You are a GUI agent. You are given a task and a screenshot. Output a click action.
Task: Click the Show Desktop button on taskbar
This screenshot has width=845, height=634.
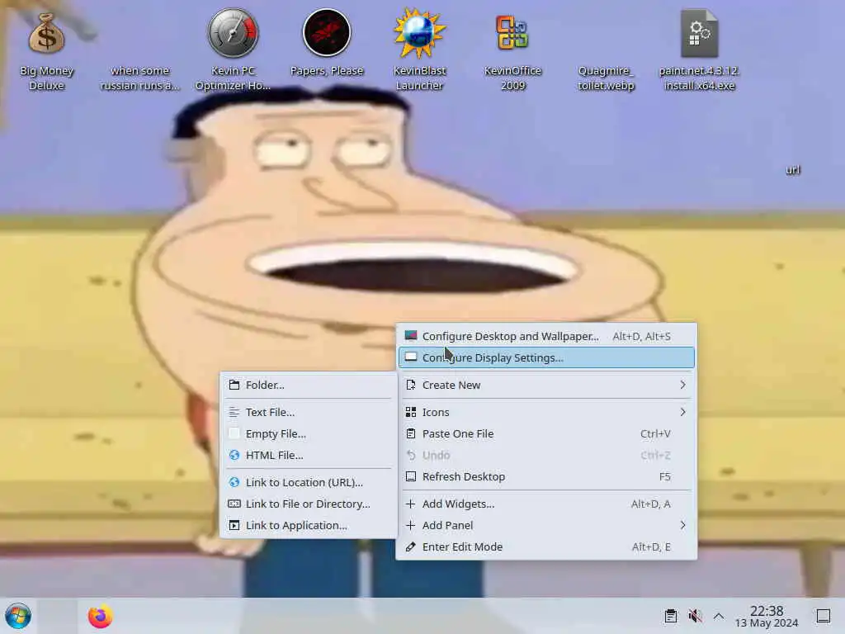pos(823,616)
